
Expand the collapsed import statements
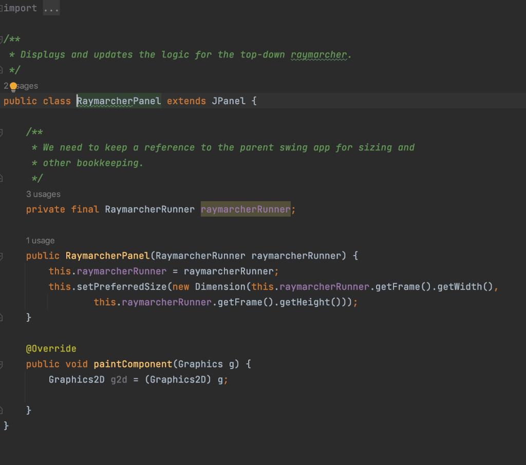click(51, 8)
